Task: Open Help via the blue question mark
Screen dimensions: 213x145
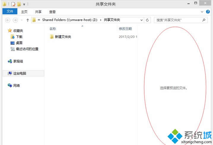Action: (x=208, y=12)
